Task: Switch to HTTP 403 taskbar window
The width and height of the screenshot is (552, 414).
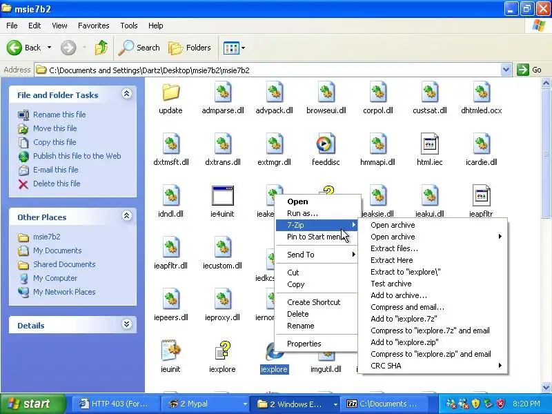Action: (115, 404)
